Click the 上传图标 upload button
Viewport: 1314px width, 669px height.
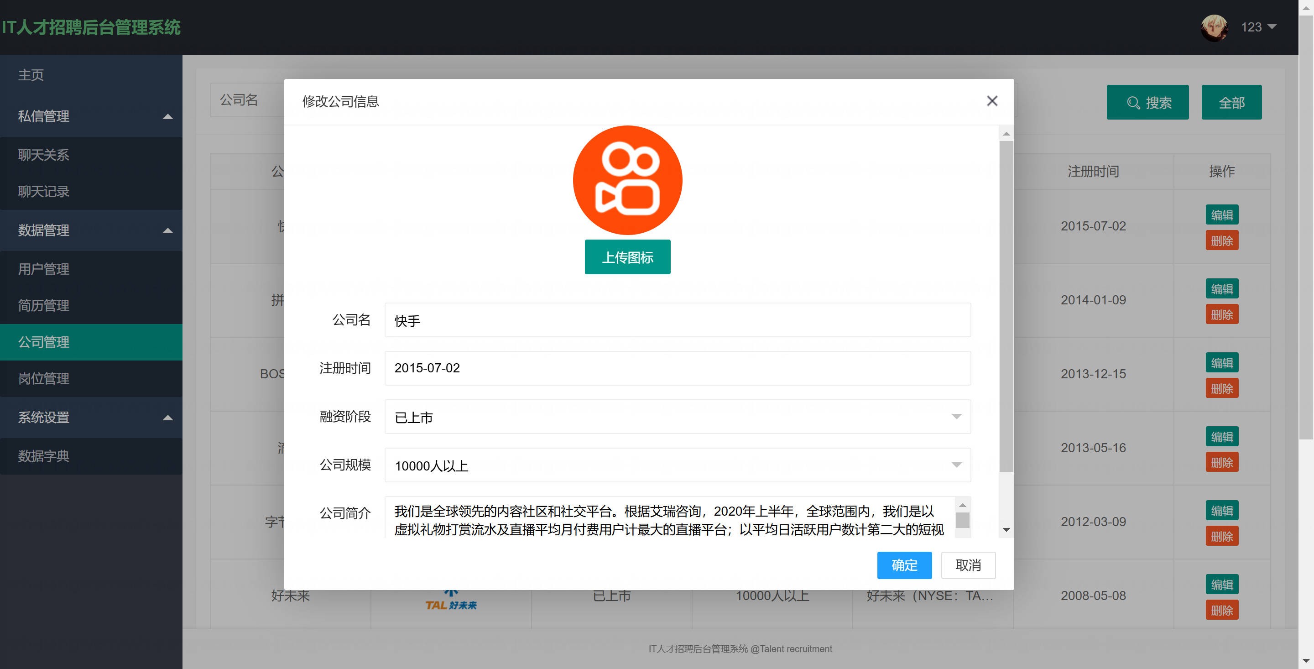[x=627, y=257]
